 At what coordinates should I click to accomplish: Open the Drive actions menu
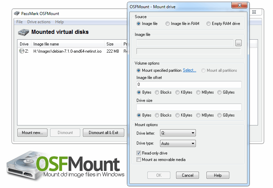click(39, 22)
